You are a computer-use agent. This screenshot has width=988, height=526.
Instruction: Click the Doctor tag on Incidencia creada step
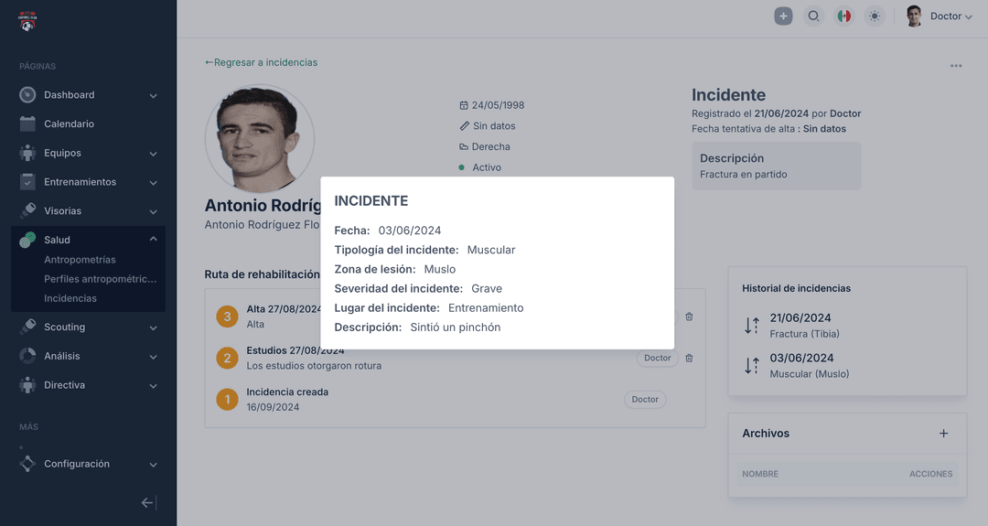tap(645, 400)
